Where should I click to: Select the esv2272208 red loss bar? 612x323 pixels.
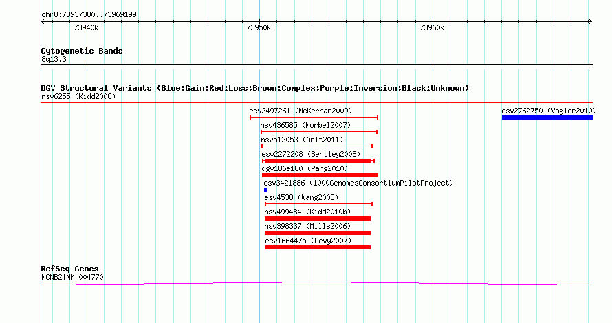tap(318, 161)
